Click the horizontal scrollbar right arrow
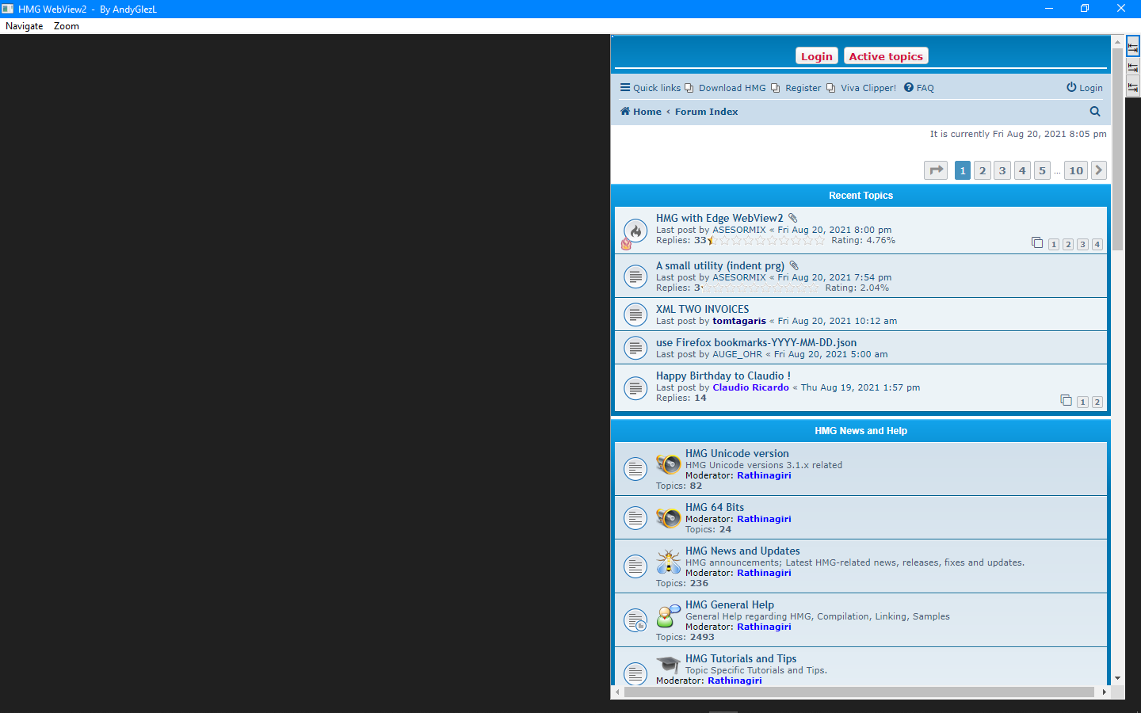The width and height of the screenshot is (1141, 713). (1104, 692)
